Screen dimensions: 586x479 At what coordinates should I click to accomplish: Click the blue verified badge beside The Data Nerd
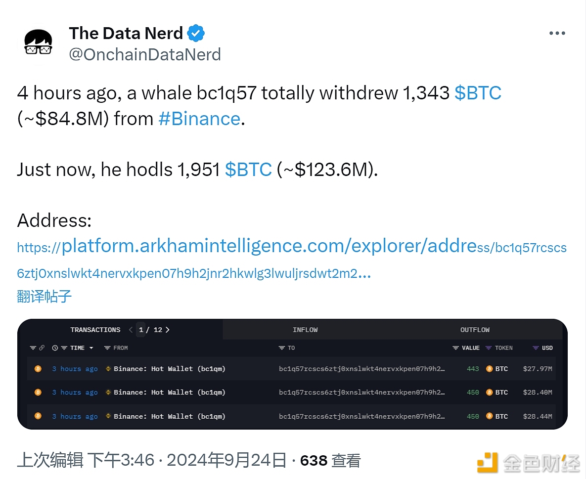pyautogui.click(x=196, y=33)
